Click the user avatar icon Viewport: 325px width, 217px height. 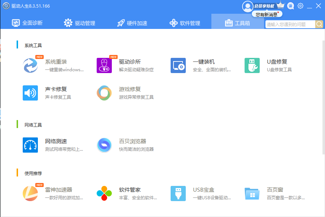click(x=247, y=7)
